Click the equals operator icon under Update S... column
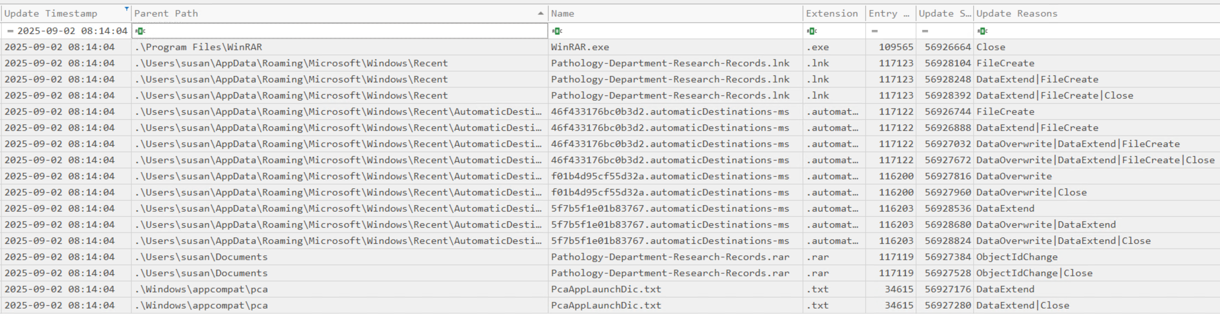 coord(924,31)
